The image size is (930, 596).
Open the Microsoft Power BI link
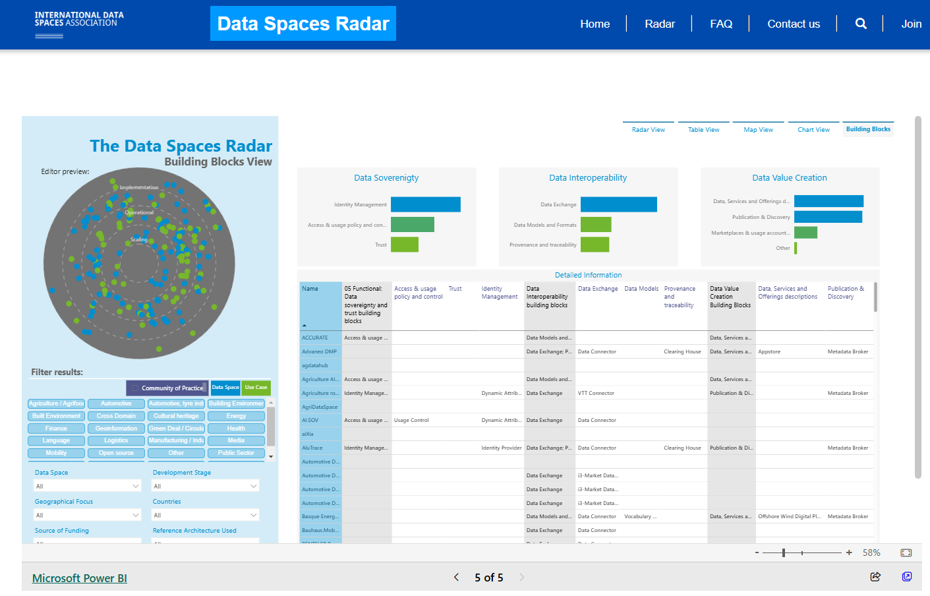click(80, 578)
